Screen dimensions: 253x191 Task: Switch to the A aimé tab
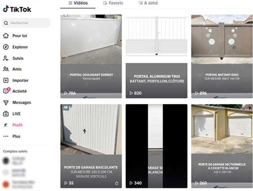[x=148, y=3]
